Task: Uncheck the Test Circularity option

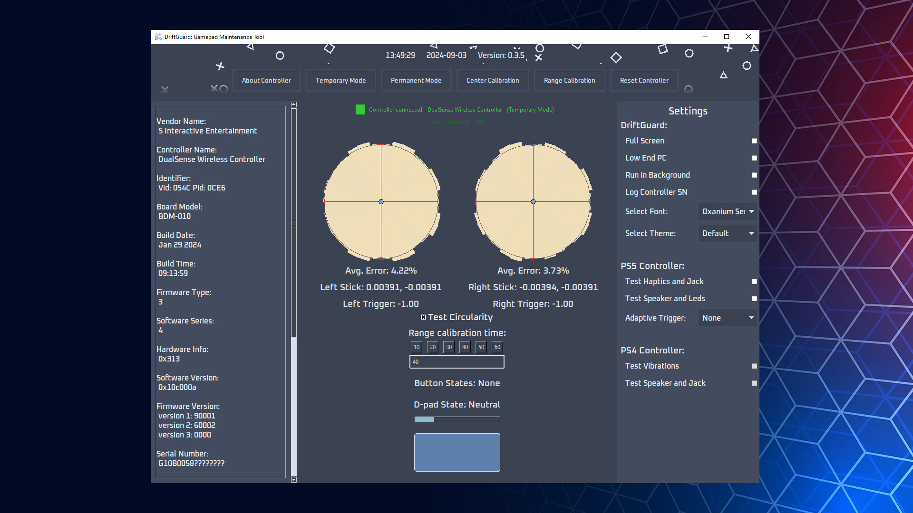Action: tap(423, 317)
